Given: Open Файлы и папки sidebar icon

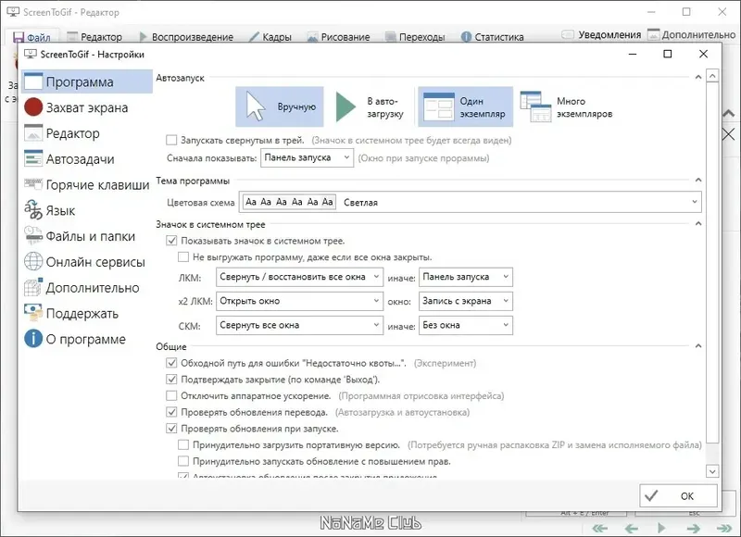Looking at the screenshot, I should pos(33,236).
